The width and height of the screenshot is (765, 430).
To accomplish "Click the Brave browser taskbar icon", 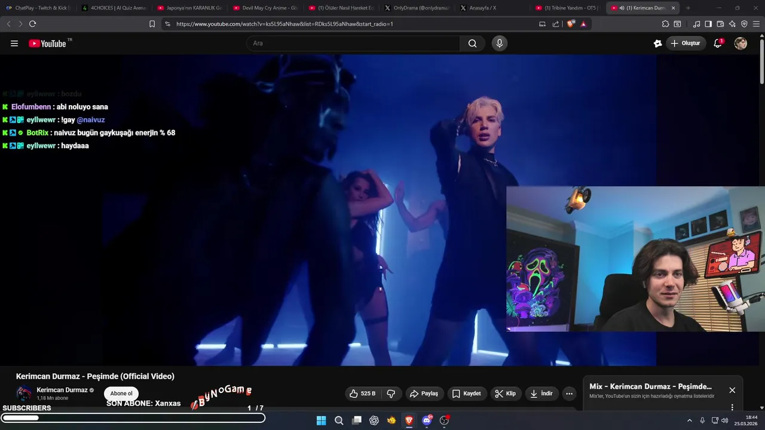I will 409,420.
